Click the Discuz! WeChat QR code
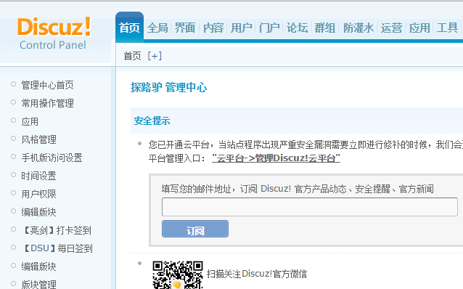This screenshot has width=463, height=289. (x=178, y=274)
